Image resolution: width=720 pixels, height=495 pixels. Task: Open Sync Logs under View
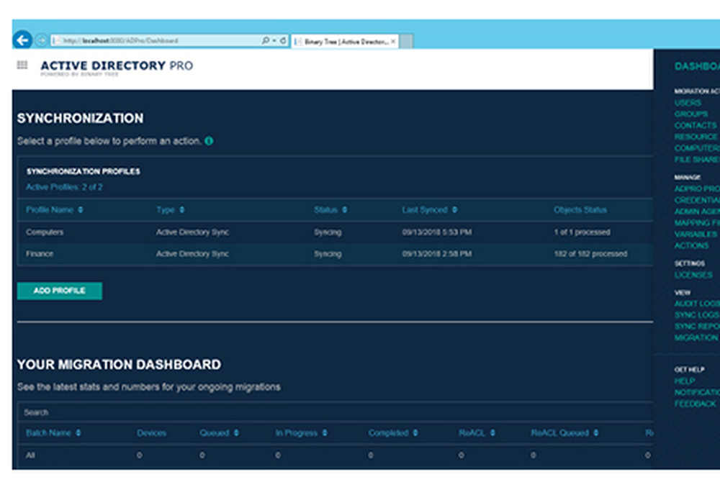pos(697,314)
